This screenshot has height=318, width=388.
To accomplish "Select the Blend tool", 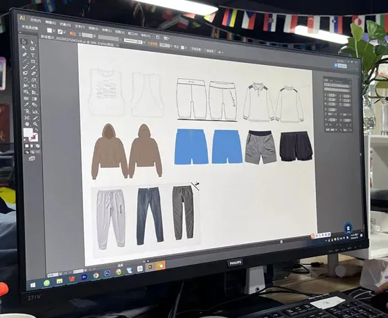I will pyautogui.click(x=35, y=105).
